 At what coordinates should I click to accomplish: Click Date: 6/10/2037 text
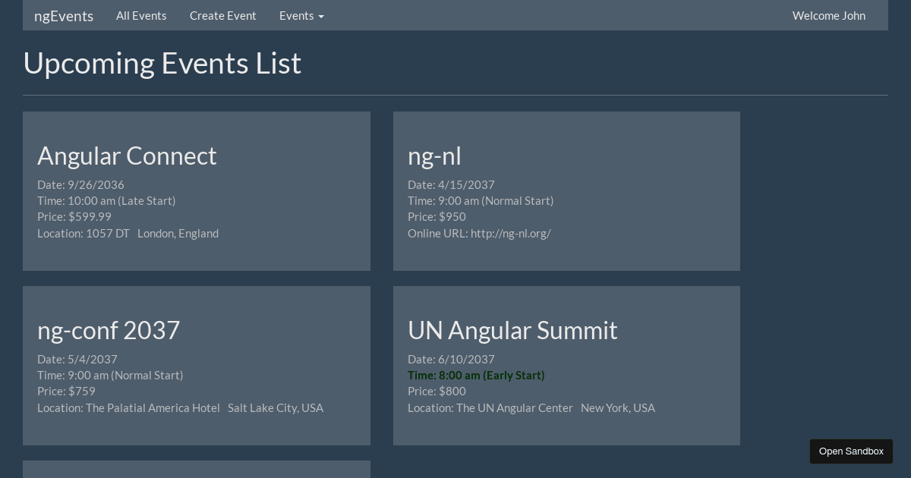pos(451,359)
